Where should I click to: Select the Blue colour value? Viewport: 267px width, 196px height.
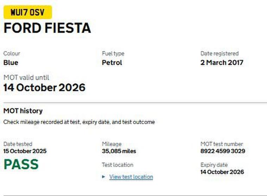pyautogui.click(x=11, y=63)
